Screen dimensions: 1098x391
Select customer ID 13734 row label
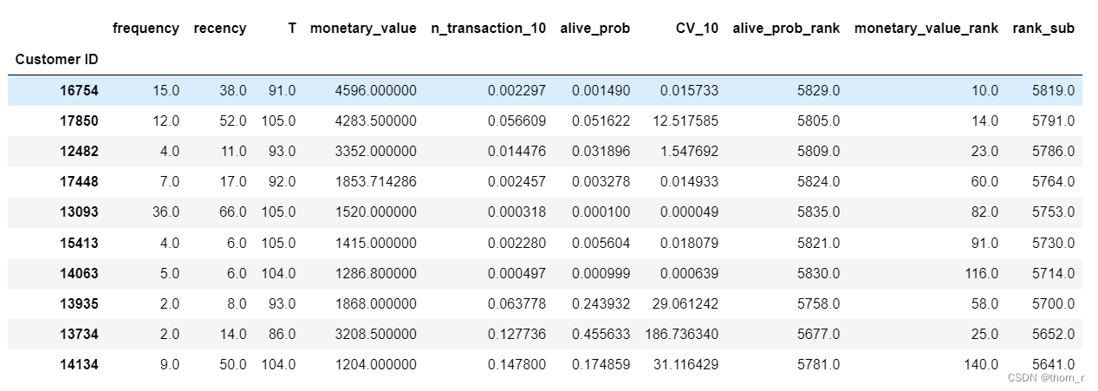[78, 334]
